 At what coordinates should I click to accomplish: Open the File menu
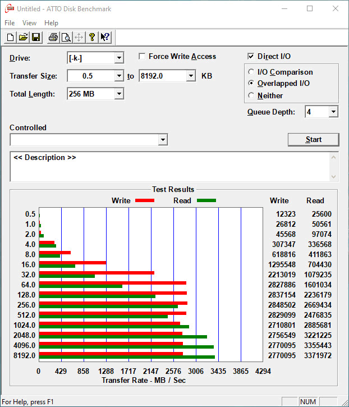pos(10,23)
